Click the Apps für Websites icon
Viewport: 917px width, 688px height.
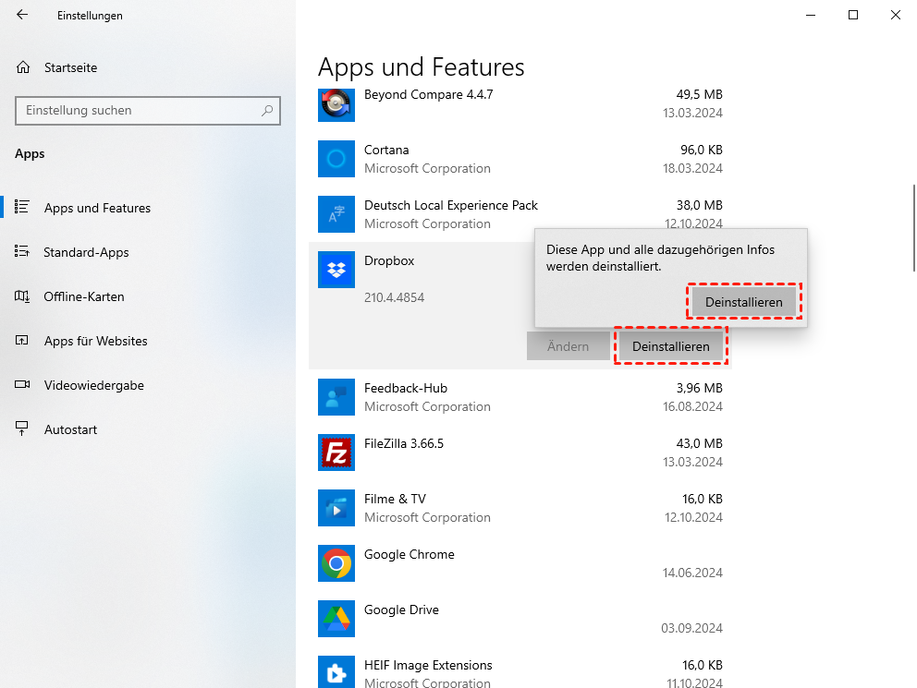click(21, 340)
